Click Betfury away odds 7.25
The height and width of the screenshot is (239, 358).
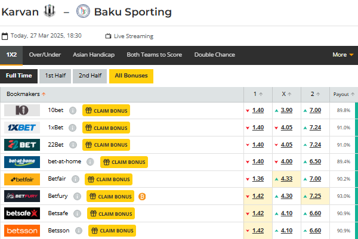tap(315, 196)
